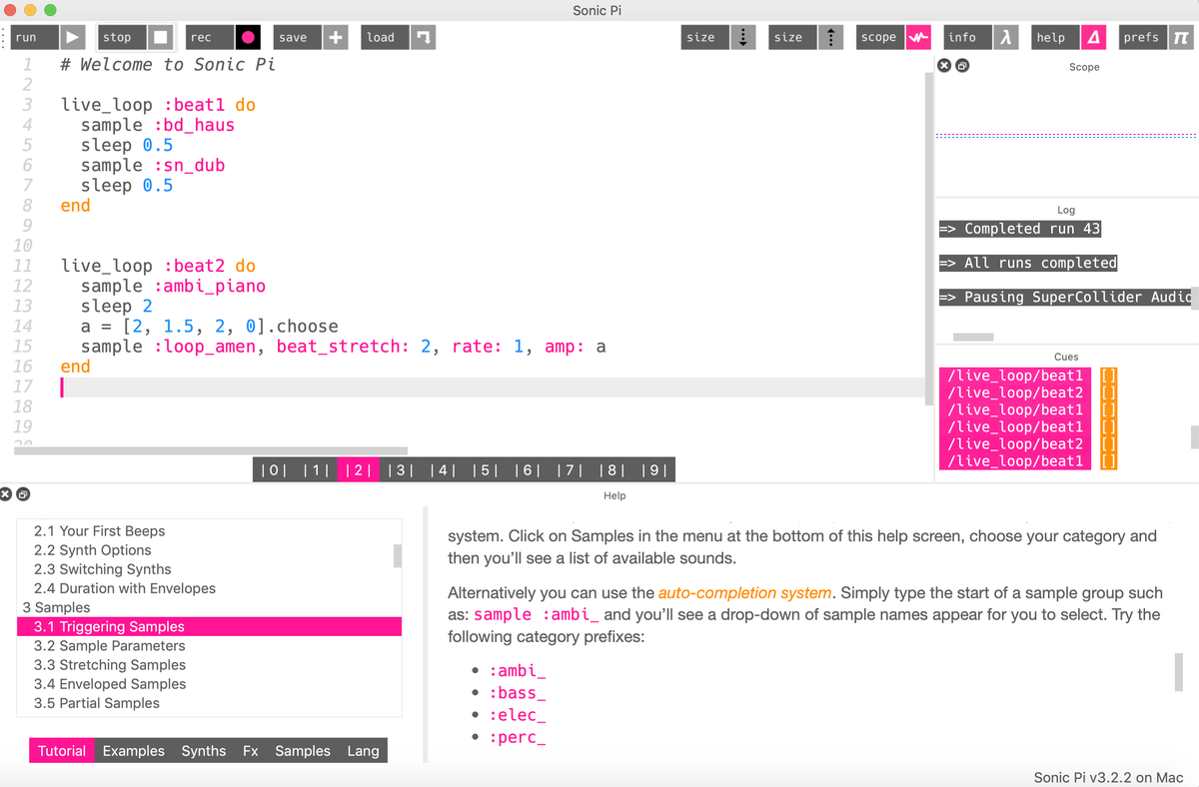Image resolution: width=1199 pixels, height=787 pixels.
Task: Open the Fx help tab
Action: (x=251, y=751)
